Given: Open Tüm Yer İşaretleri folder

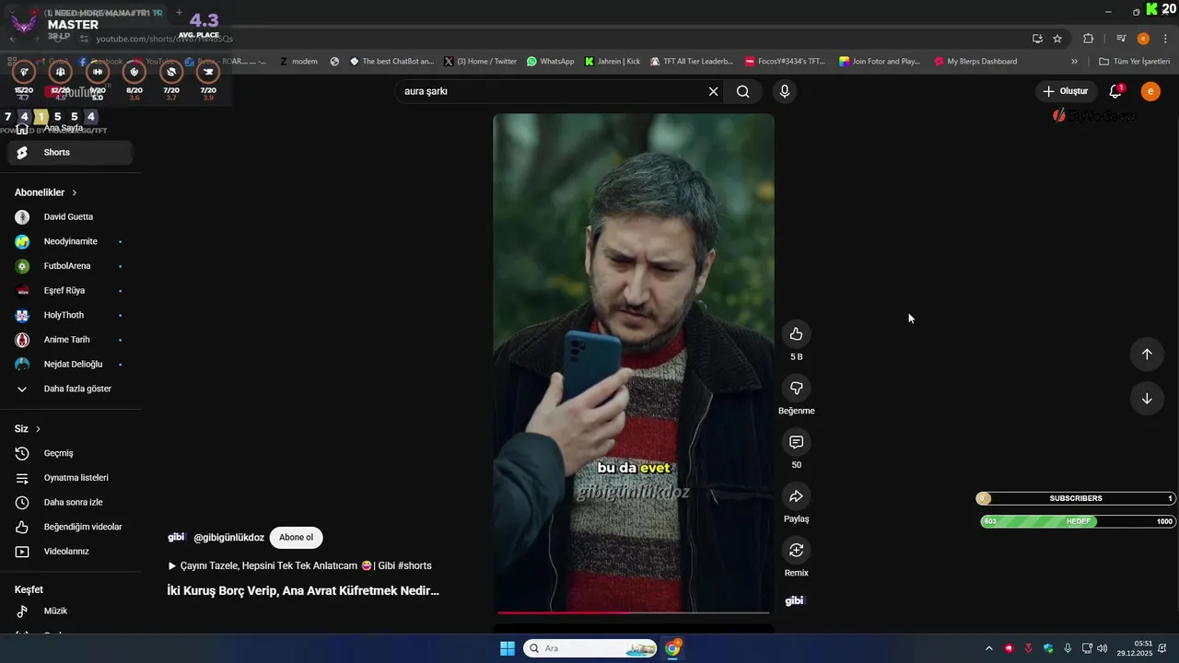Looking at the screenshot, I should 1134,62.
